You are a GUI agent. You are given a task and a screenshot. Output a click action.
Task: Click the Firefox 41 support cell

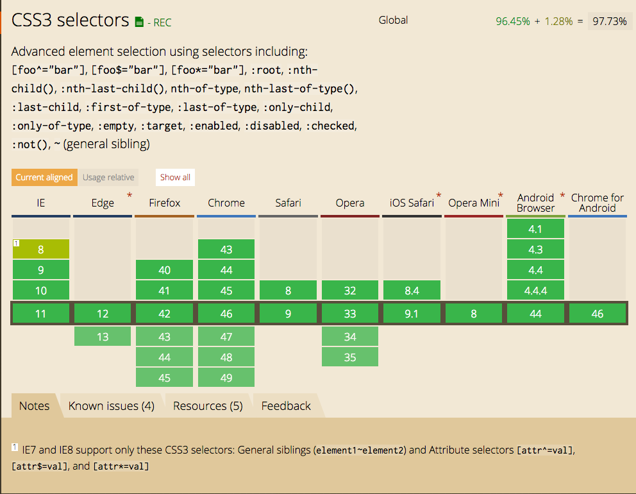[164, 291]
